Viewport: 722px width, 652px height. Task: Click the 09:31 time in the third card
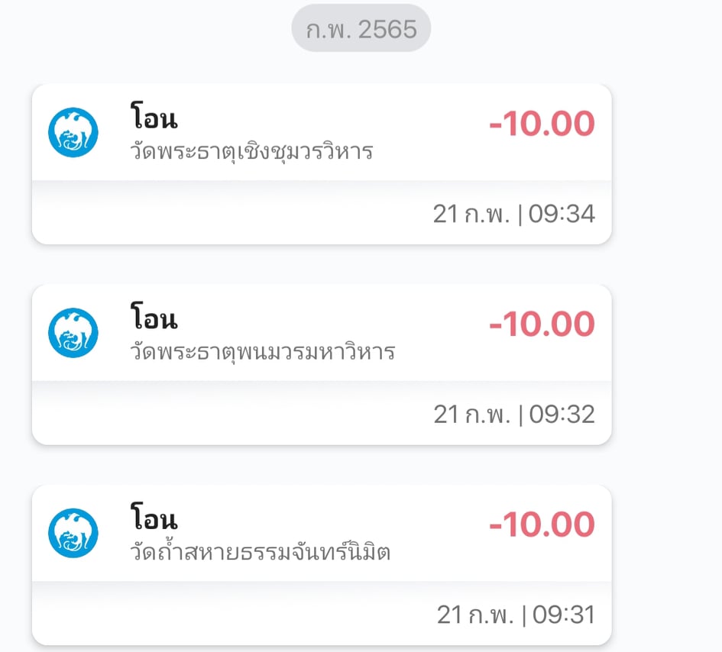click(x=562, y=615)
